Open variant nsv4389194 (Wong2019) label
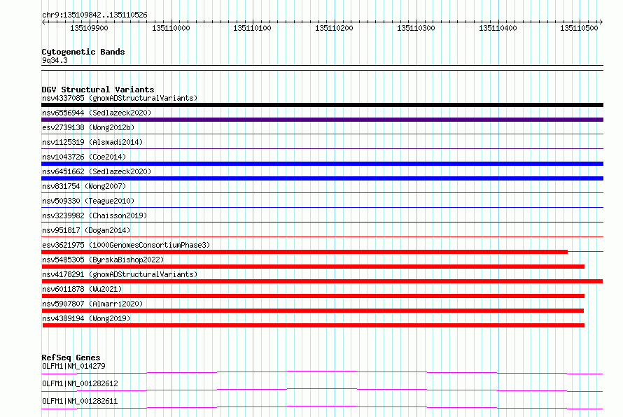The width and height of the screenshot is (623, 417). click(x=86, y=318)
